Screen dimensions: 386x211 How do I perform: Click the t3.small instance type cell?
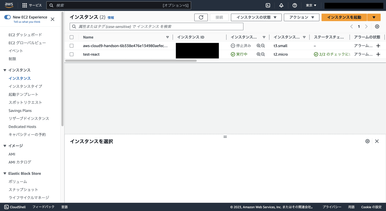280,46
